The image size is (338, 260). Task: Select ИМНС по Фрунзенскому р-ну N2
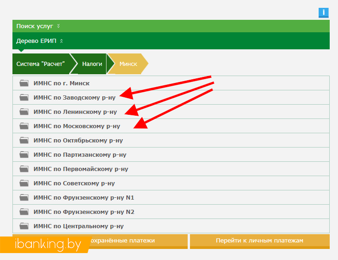point(83,212)
